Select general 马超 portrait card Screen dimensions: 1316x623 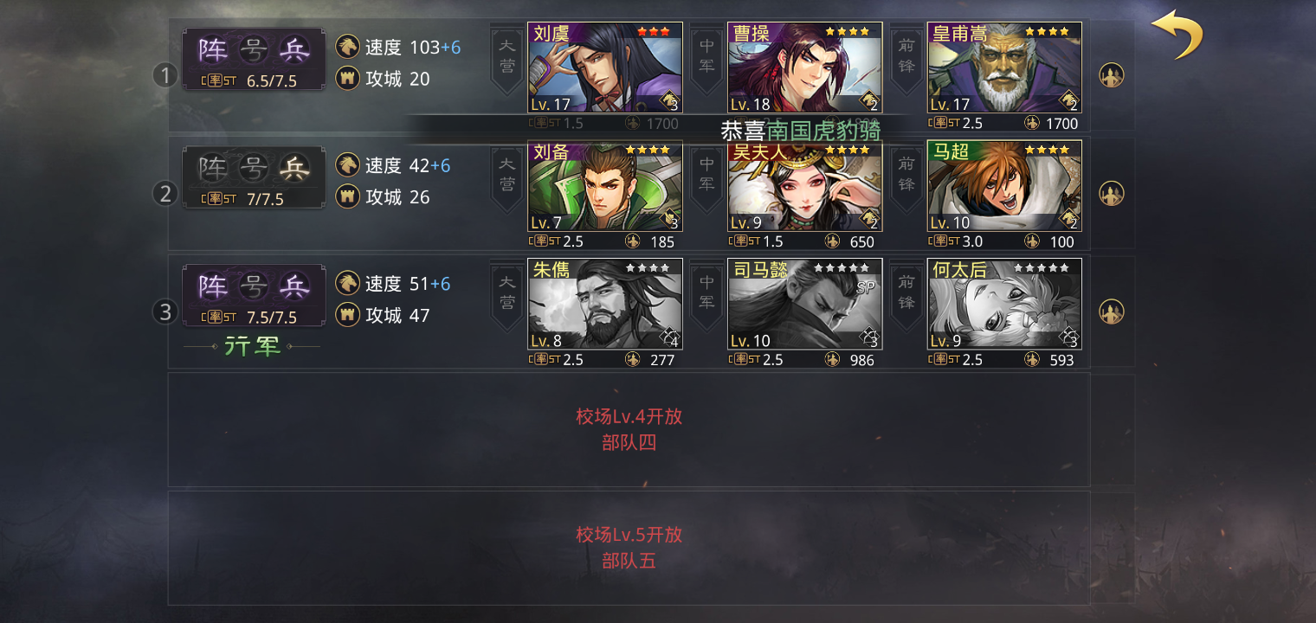(1004, 186)
